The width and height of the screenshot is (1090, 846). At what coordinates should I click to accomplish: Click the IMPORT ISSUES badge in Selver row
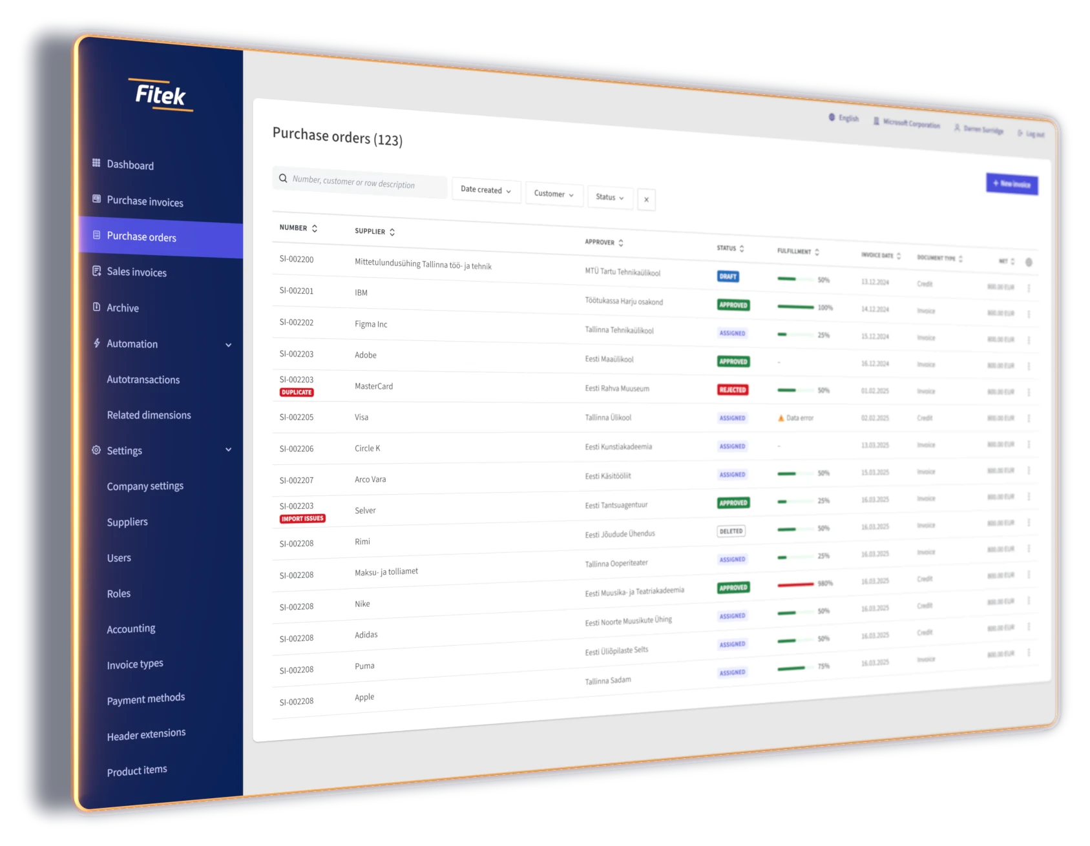click(x=302, y=519)
